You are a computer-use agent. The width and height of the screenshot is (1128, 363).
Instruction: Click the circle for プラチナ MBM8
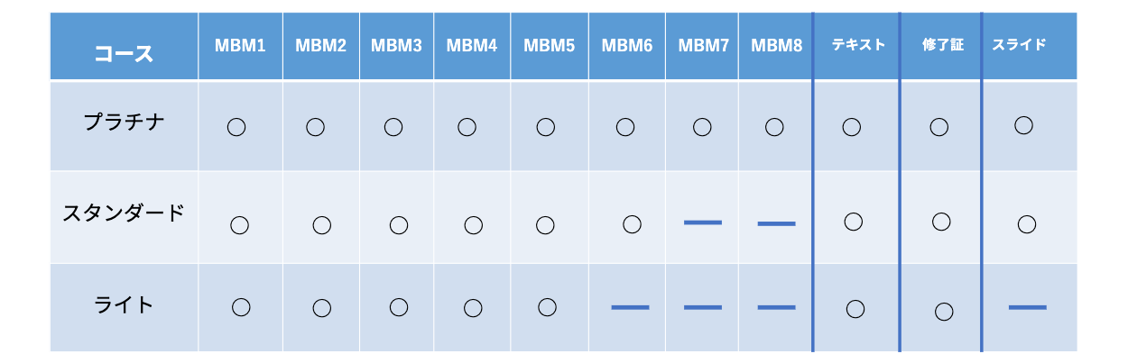[774, 127]
